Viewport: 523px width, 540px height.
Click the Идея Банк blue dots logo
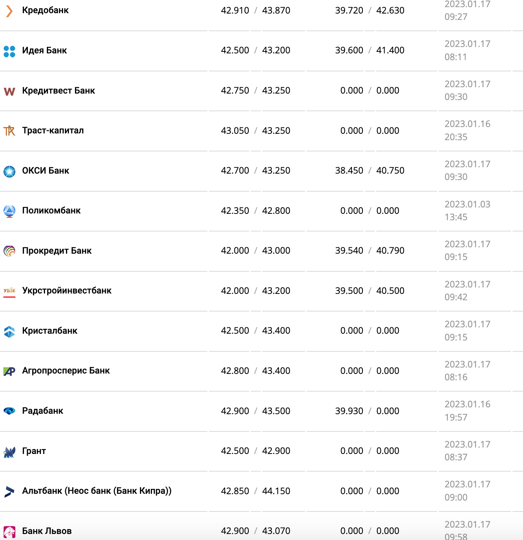coord(9,51)
